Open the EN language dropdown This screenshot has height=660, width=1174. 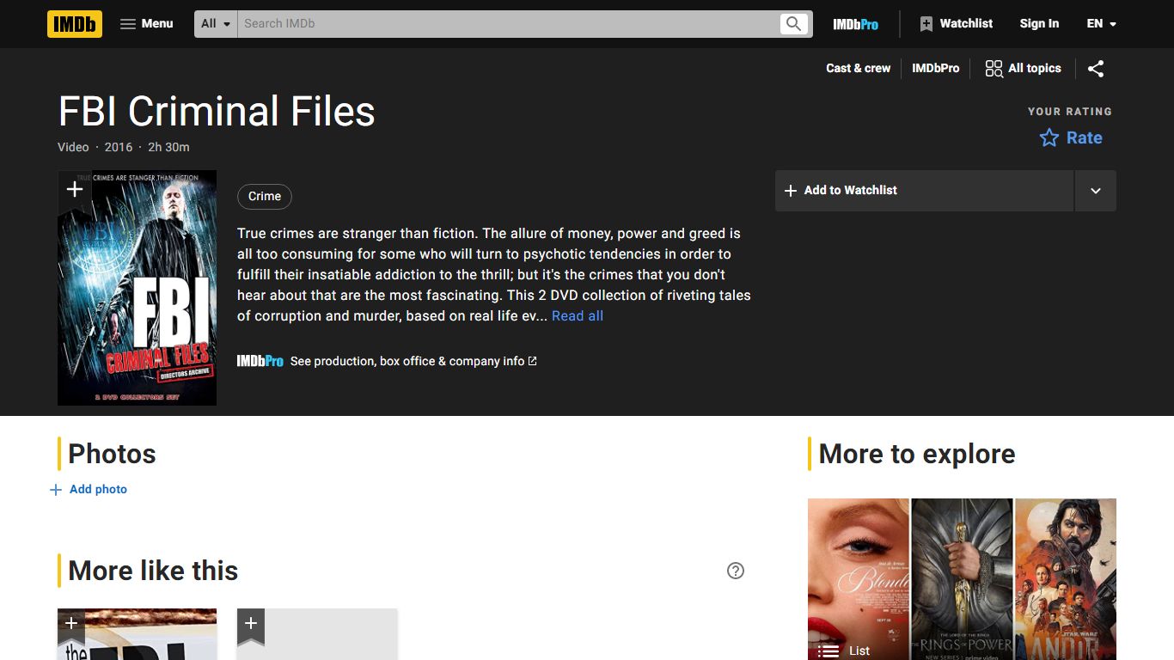[x=1101, y=24]
